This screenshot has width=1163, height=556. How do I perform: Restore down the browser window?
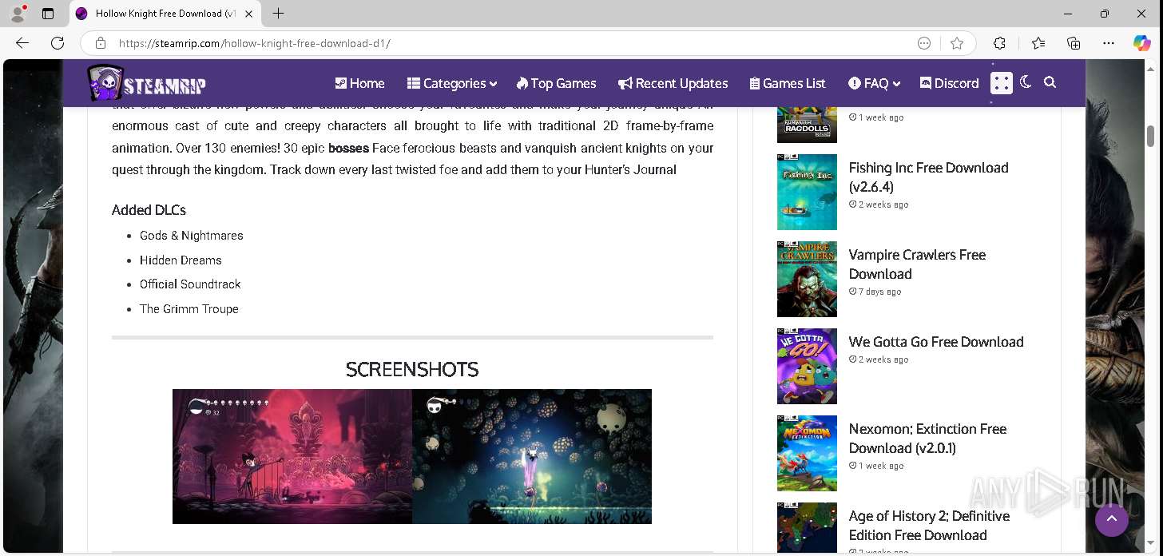(1105, 14)
